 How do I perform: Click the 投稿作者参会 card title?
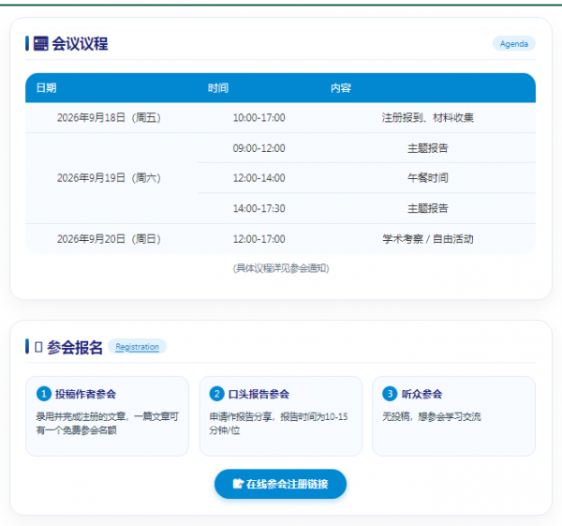(85, 394)
